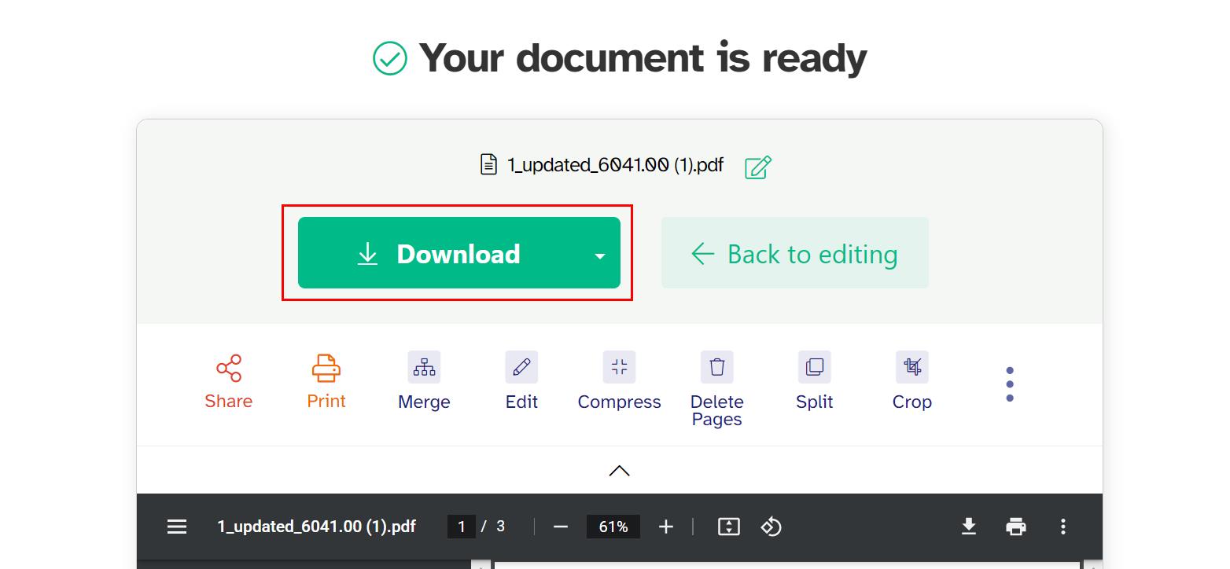The height and width of the screenshot is (569, 1230).
Task: Click the fit-to-page icon in viewer
Action: [x=728, y=527]
